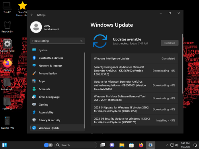
Task: Toggle the blue switch next to Search
Action: (48, 145)
